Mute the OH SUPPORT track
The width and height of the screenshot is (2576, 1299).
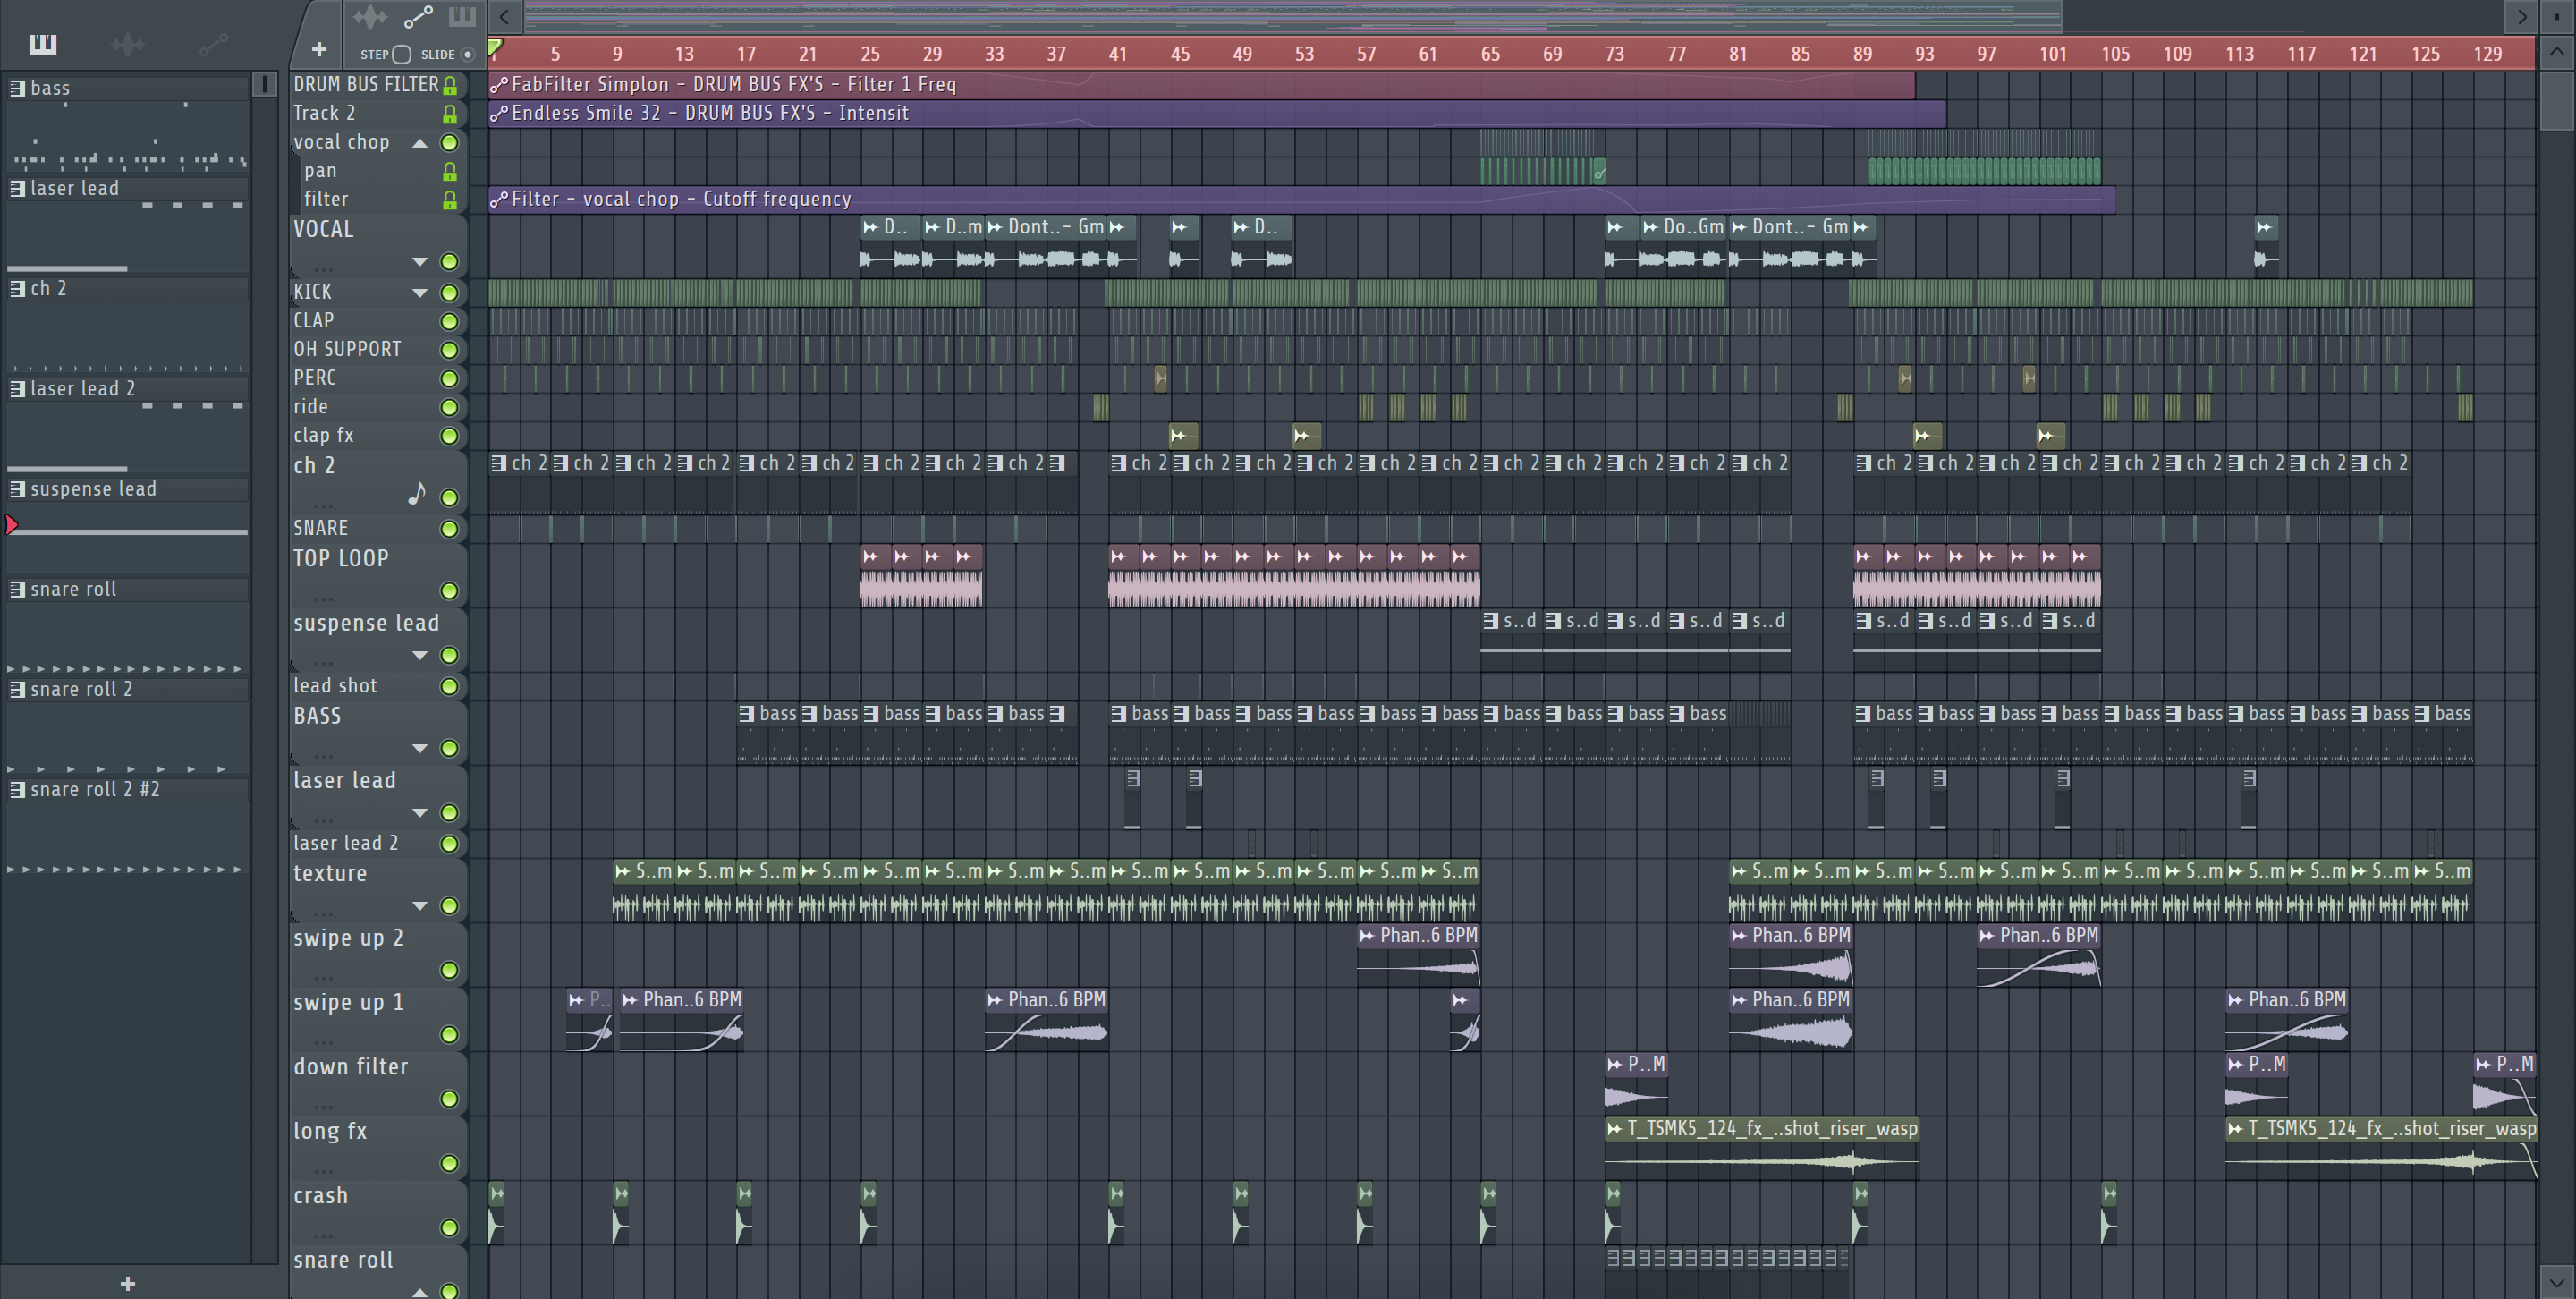coord(450,350)
